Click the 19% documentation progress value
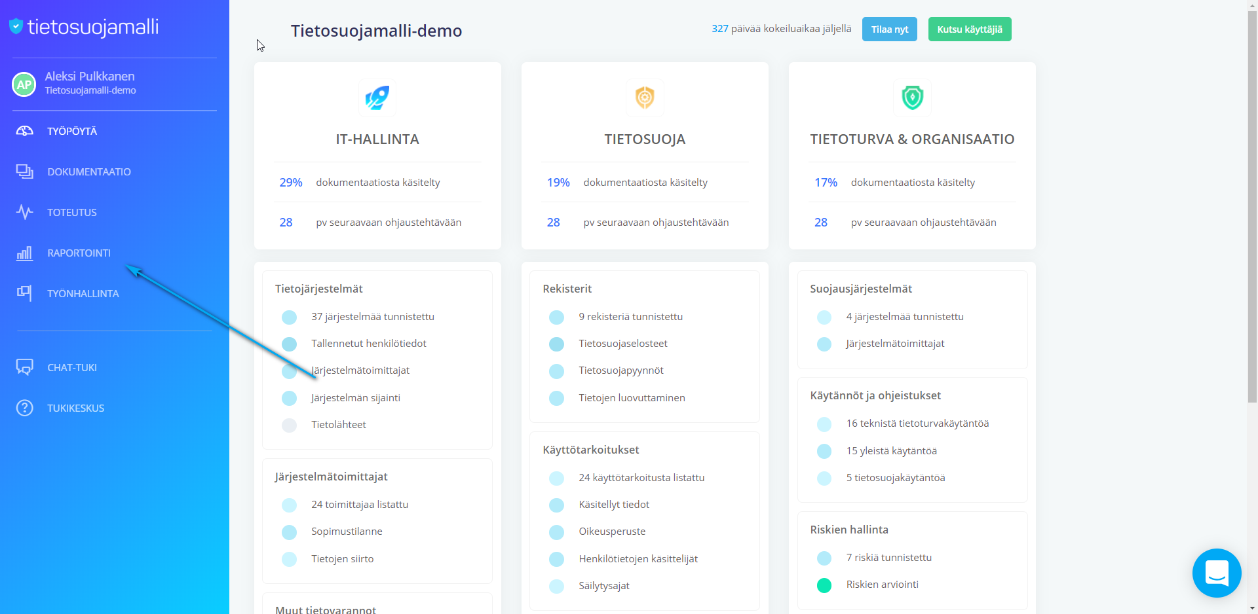1258x614 pixels. [558, 182]
